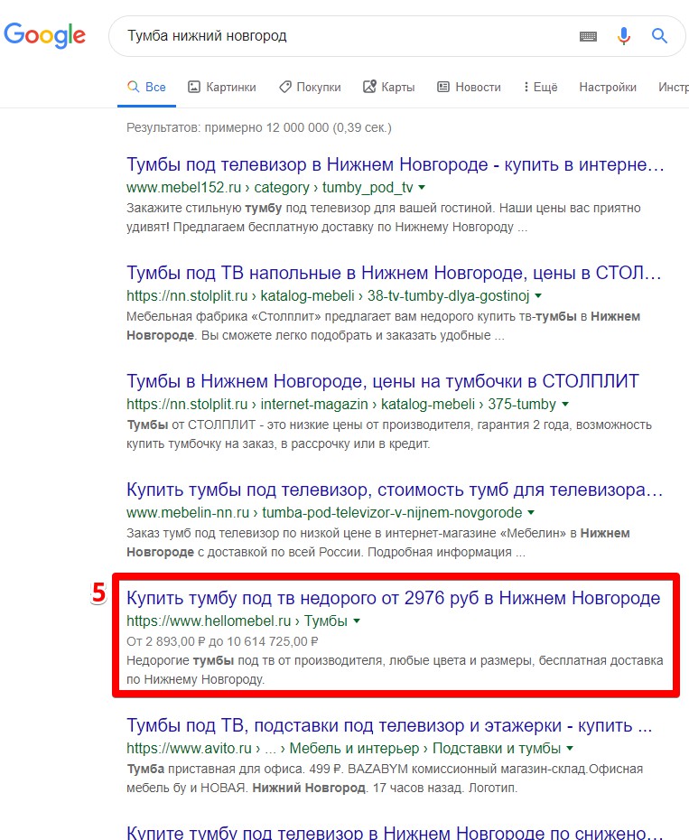The height and width of the screenshot is (840, 689).
Task: Open Тумбы под ТВ, подставки под телевизор avito result
Action: pyautogui.click(x=389, y=725)
